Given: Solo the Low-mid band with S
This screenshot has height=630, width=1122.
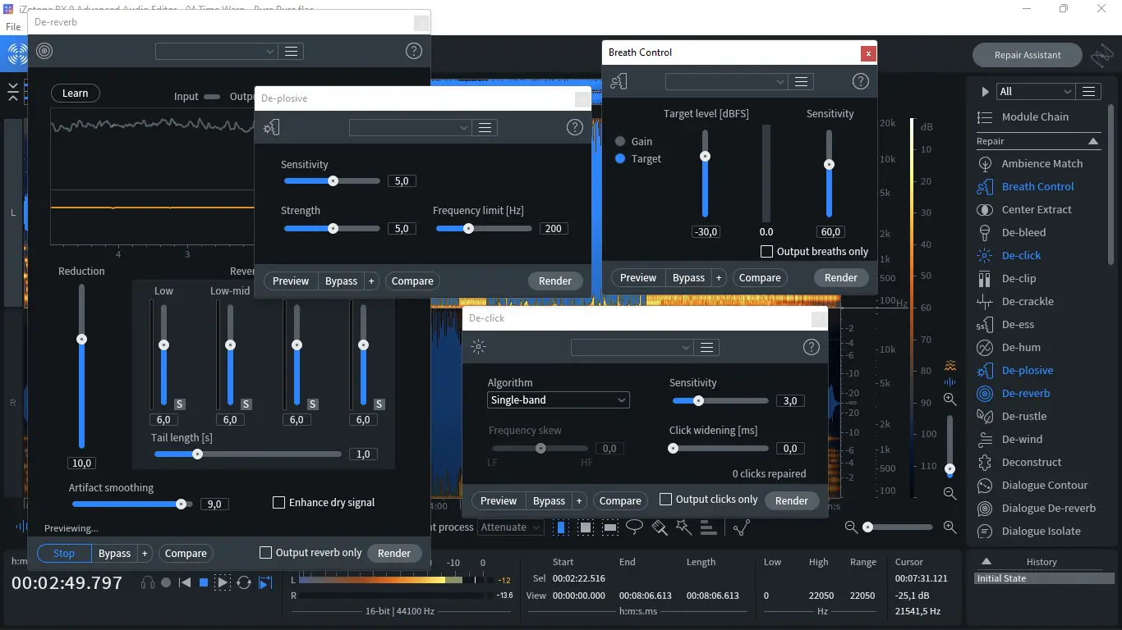Looking at the screenshot, I should click(x=246, y=404).
